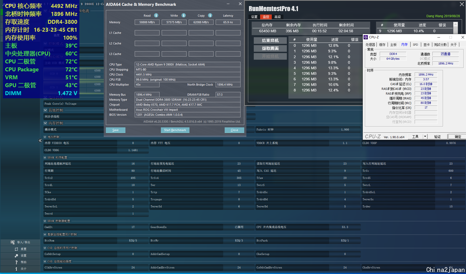Click the Latency value 65.9 ns
This screenshot has height=274, width=466.
pyautogui.click(x=228, y=22)
